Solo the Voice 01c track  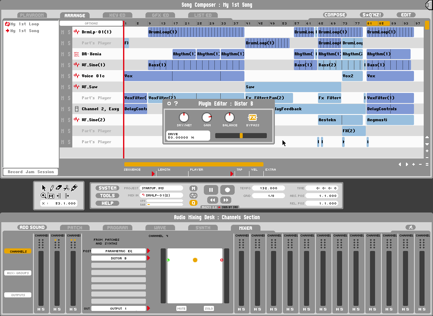coord(69,76)
